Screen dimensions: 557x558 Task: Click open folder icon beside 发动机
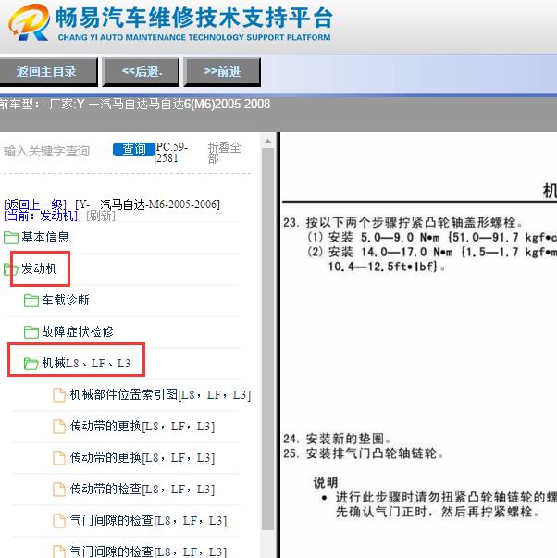(11, 269)
